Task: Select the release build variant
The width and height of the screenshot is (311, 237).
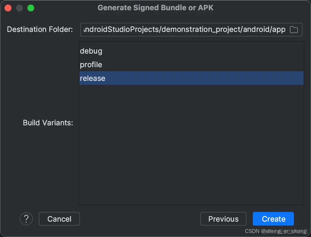Action: pos(93,78)
